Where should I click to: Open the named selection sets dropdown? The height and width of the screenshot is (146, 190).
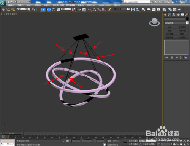click(121, 9)
